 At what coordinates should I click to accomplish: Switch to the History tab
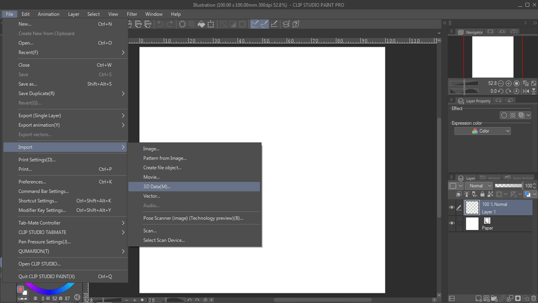click(490, 178)
